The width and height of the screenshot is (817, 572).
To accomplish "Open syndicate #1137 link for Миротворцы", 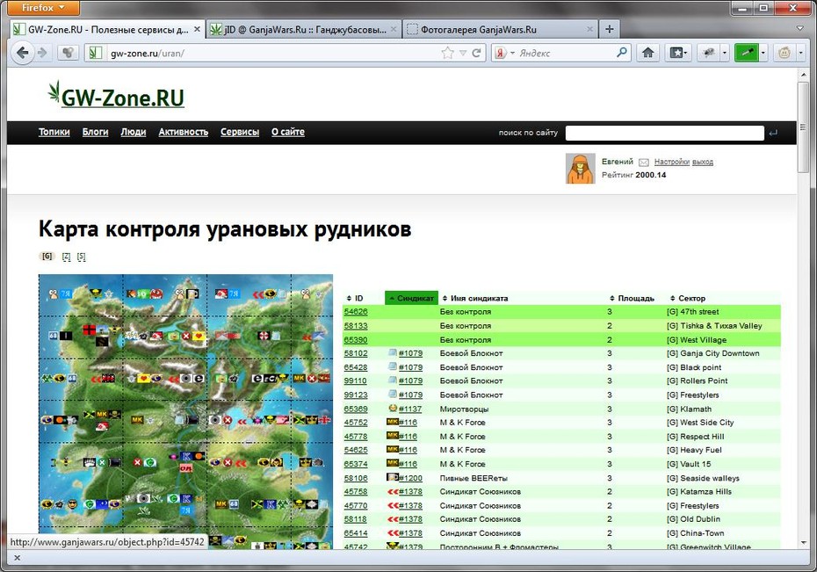I will pyautogui.click(x=410, y=409).
